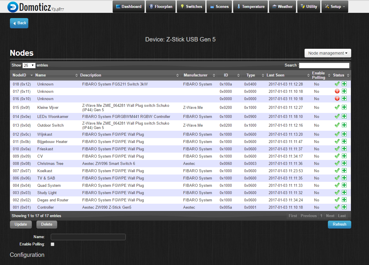Select the Bijgebouw Heater node name
Screen dimensions: 369x265
click(53, 142)
